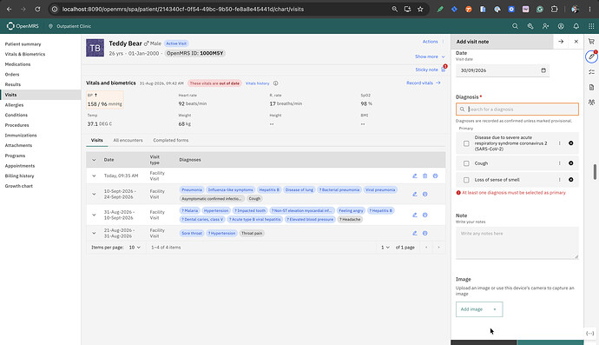Screen dimensions: 599x345
Task: Click the order basket cart icon
Action: click(x=591, y=42)
